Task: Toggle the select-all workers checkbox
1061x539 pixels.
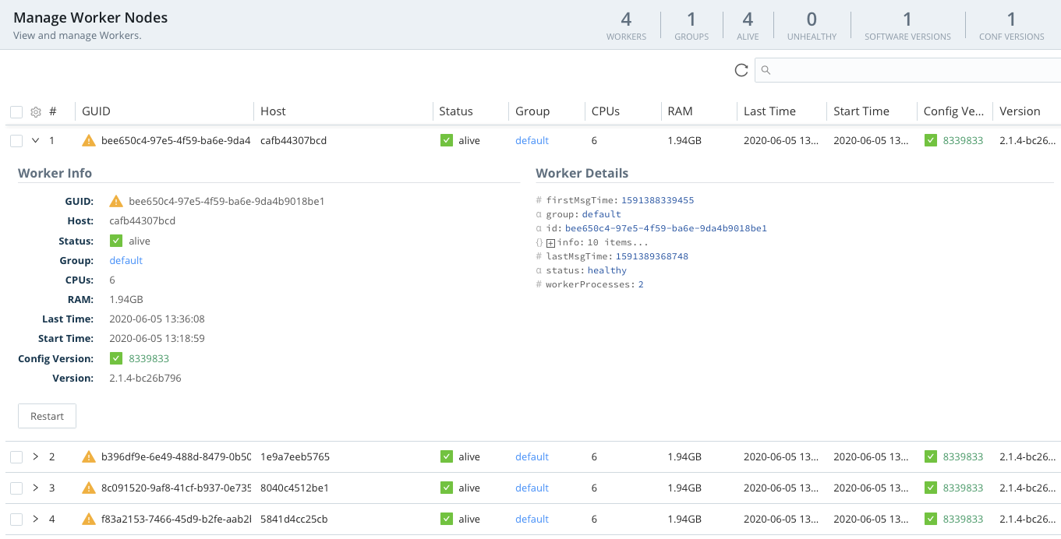Action: point(16,112)
